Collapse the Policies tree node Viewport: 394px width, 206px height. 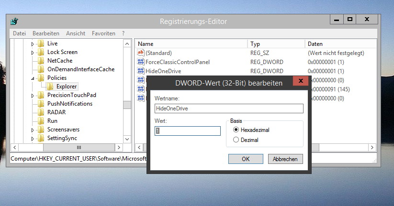coord(33,78)
